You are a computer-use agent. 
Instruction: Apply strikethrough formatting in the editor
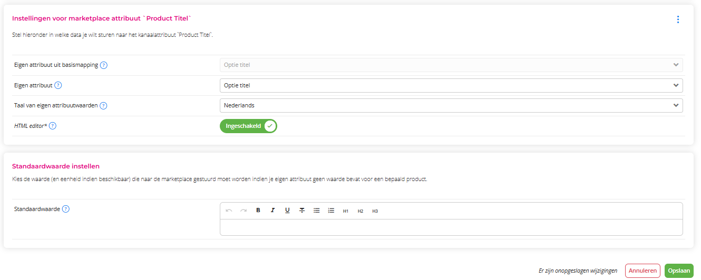pos(302,211)
